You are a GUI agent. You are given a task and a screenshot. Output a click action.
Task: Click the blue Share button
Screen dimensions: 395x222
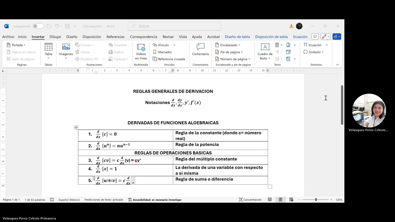[337, 37]
